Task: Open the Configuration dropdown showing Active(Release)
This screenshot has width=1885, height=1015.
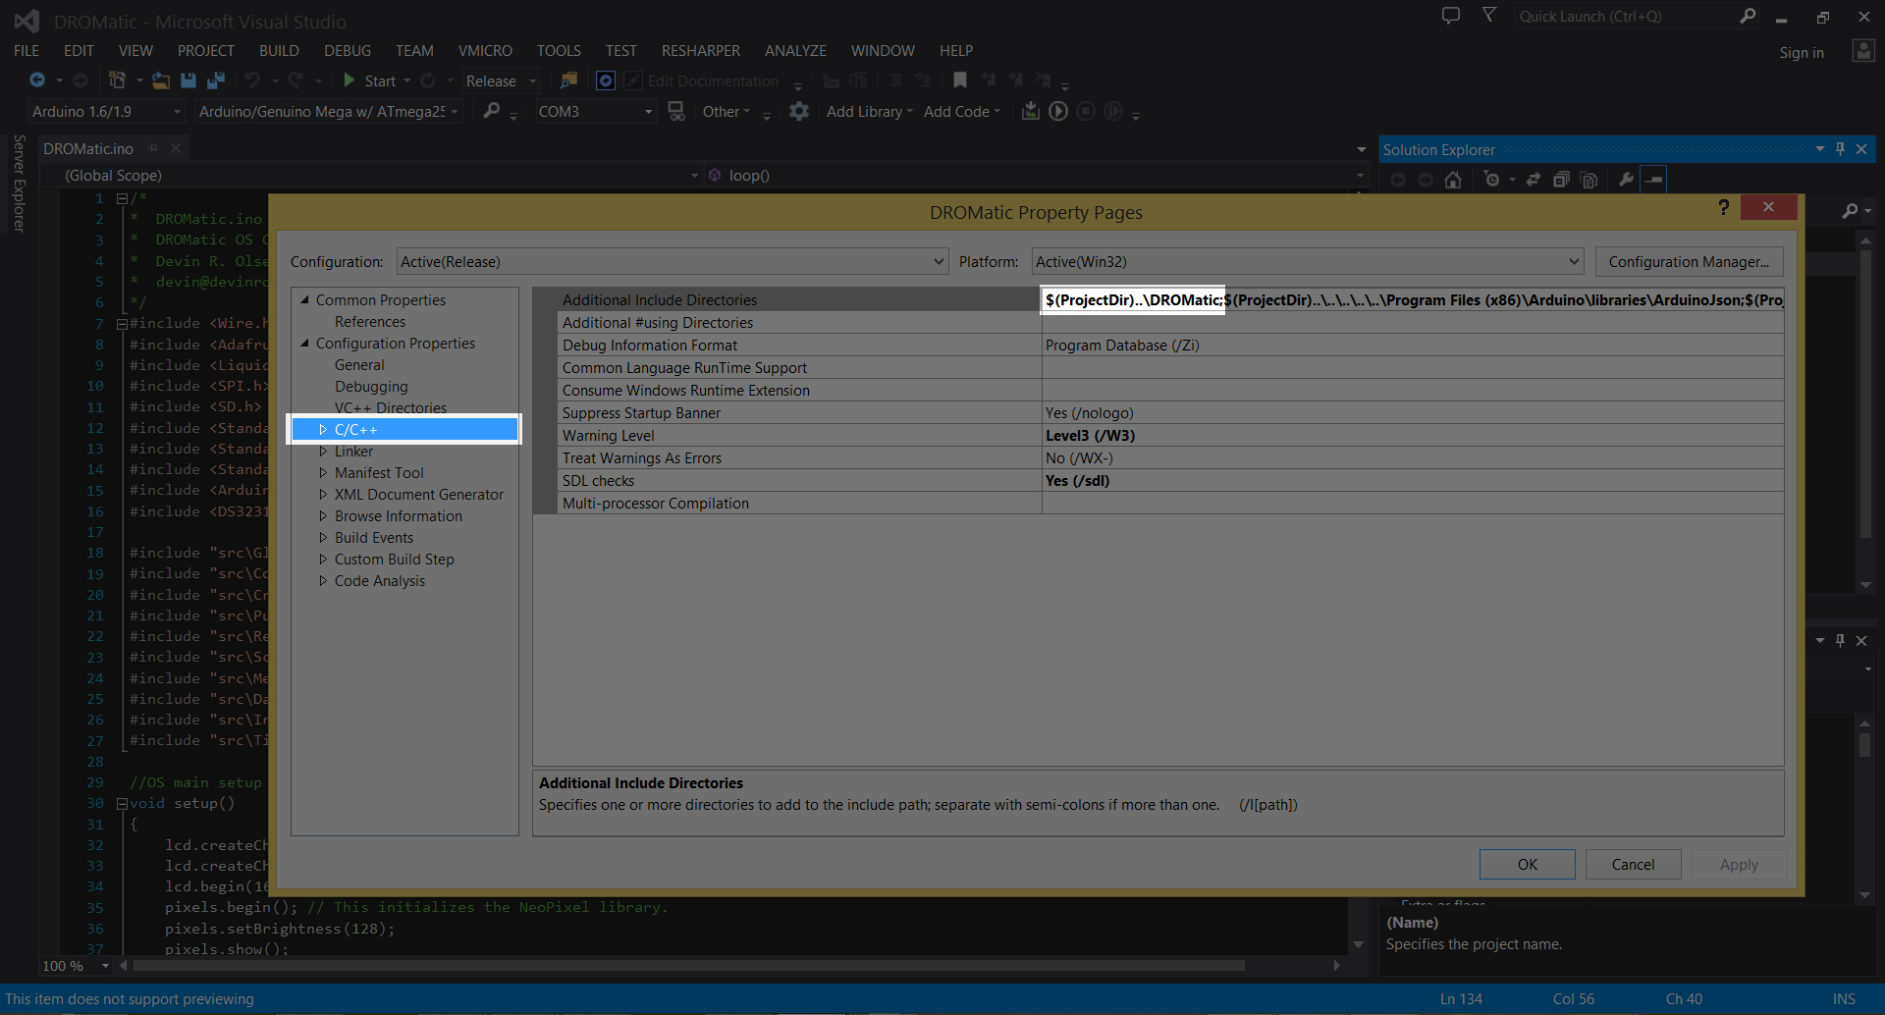Action: pos(673,261)
